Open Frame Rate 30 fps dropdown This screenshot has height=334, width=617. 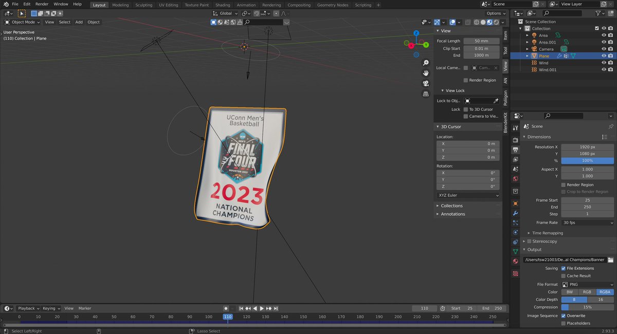587,222
